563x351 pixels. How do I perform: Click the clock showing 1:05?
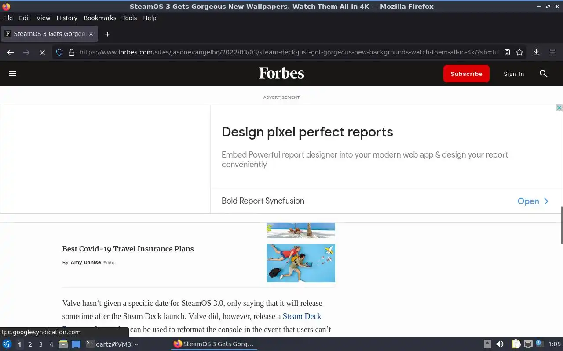(x=555, y=344)
